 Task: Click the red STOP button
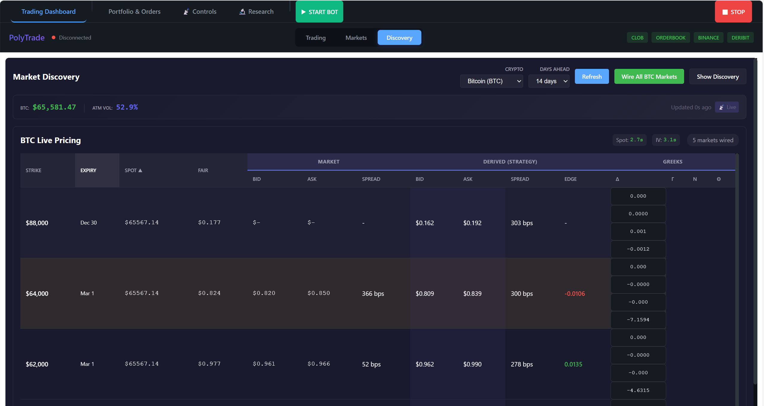733,12
